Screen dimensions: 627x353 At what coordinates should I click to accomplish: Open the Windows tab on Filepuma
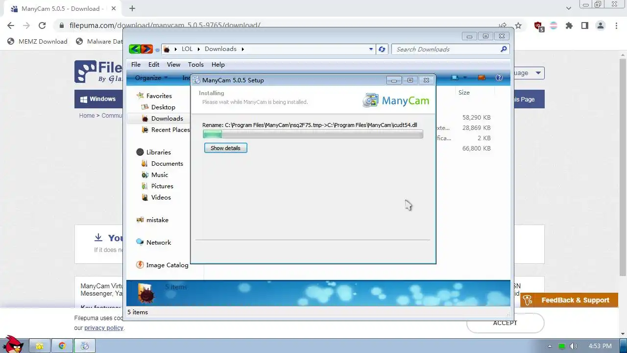pos(97,99)
